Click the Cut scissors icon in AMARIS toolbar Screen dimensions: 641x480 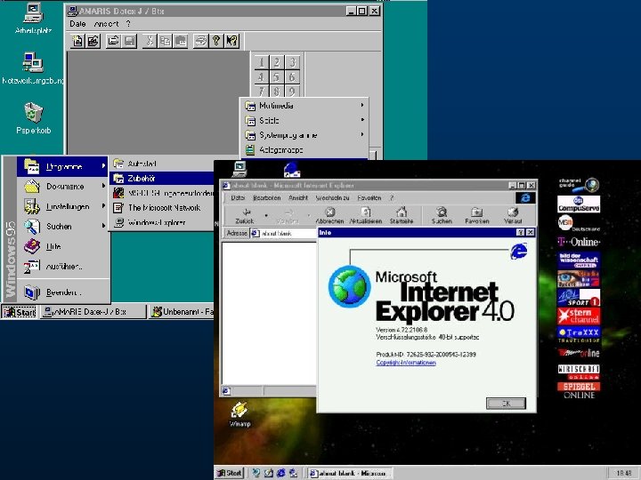click(x=150, y=41)
